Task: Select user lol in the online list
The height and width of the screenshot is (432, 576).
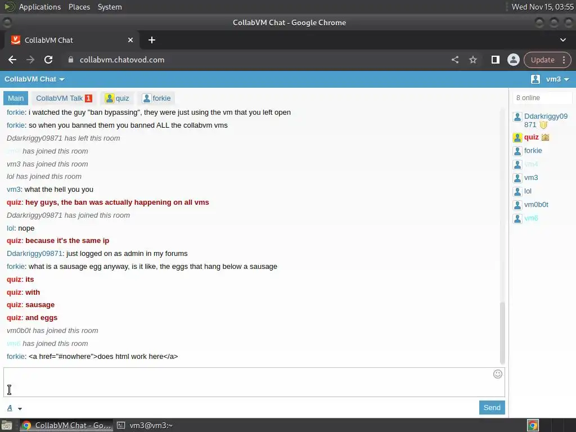Action: (528, 191)
